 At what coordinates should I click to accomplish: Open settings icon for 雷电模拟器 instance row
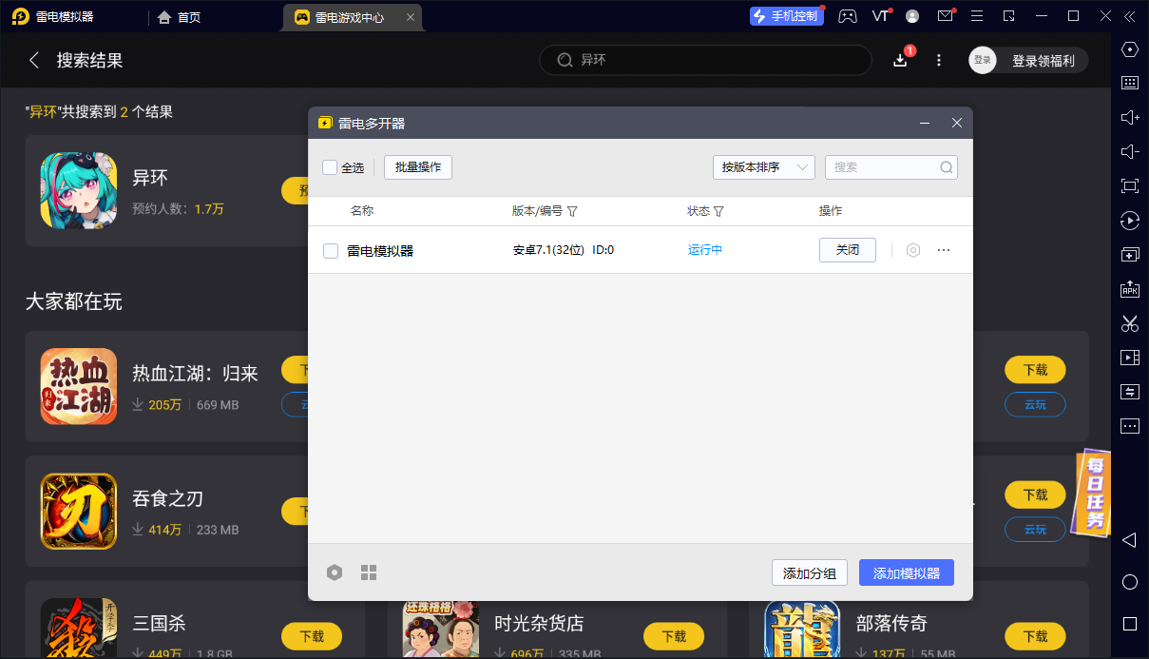(913, 250)
